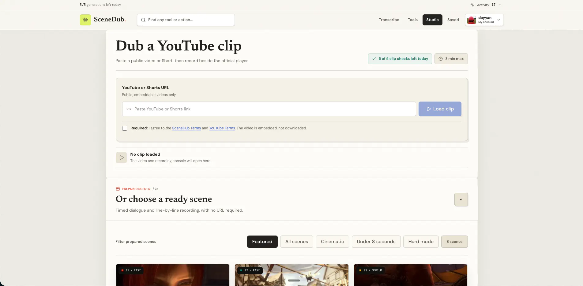
Task: Click the clock icon beside 3 min max
Action: pos(441,59)
